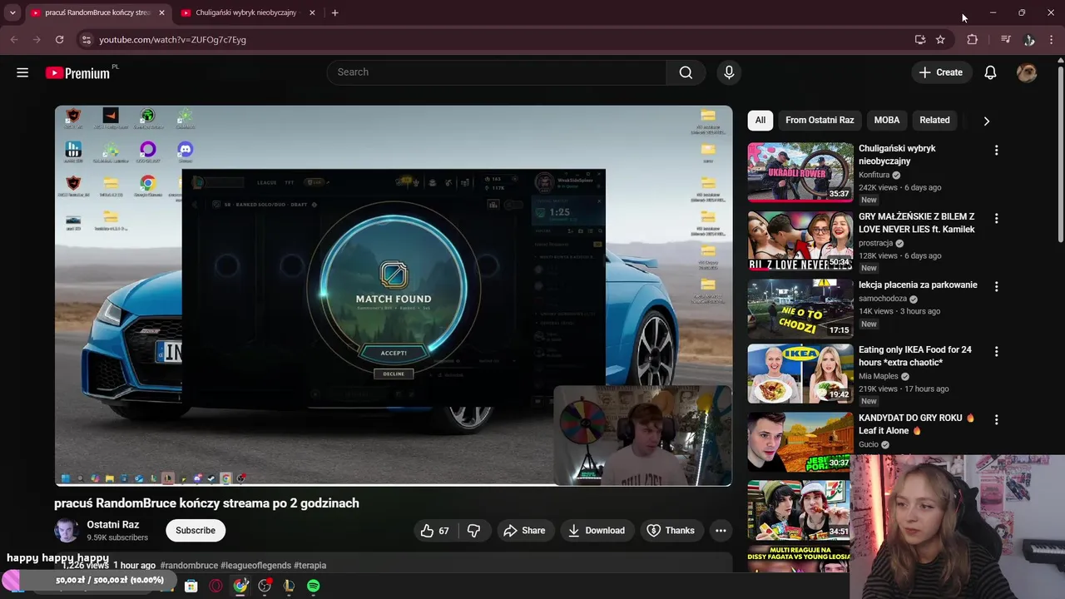Like the video with thumbs up

pos(434,531)
